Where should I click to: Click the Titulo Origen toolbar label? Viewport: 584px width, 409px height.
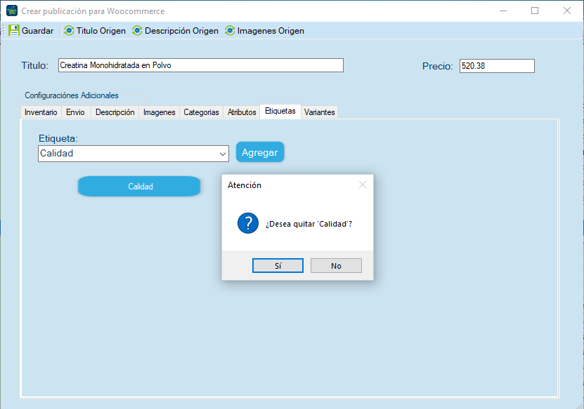pos(101,31)
